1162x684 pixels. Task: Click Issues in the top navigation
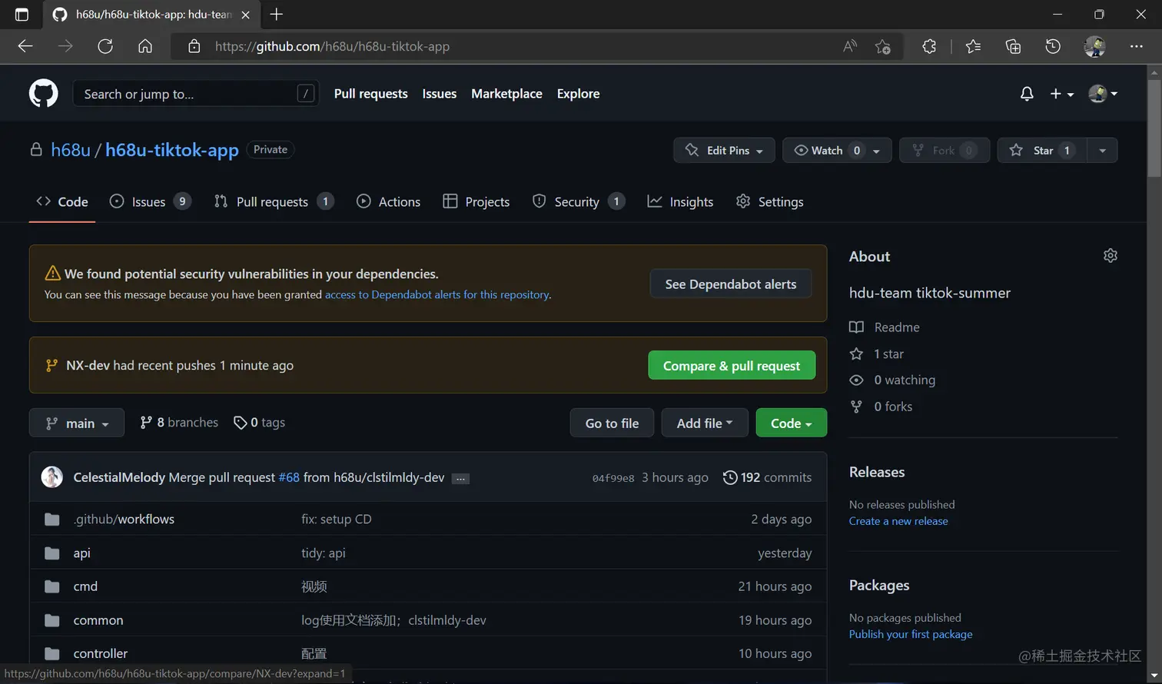[x=440, y=94]
